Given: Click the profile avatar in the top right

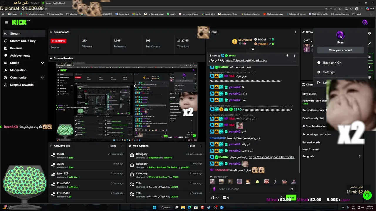Looking at the screenshot, I should click(x=365, y=22).
